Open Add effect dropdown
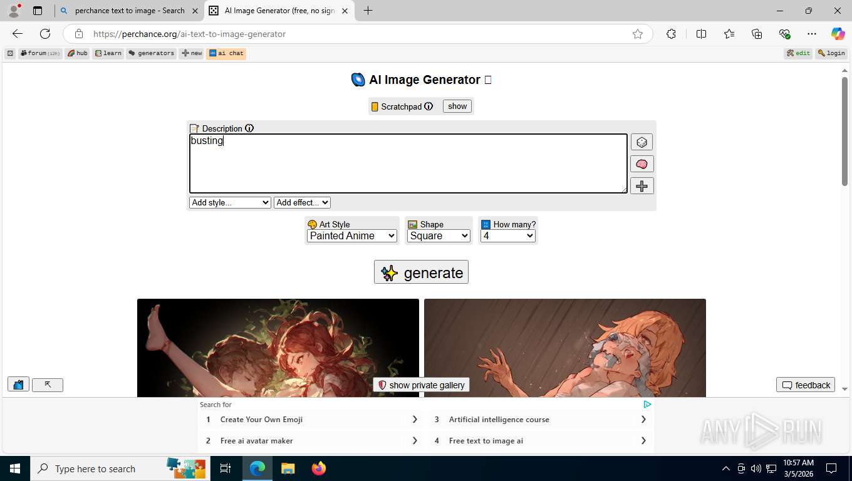852x481 pixels. tap(302, 202)
